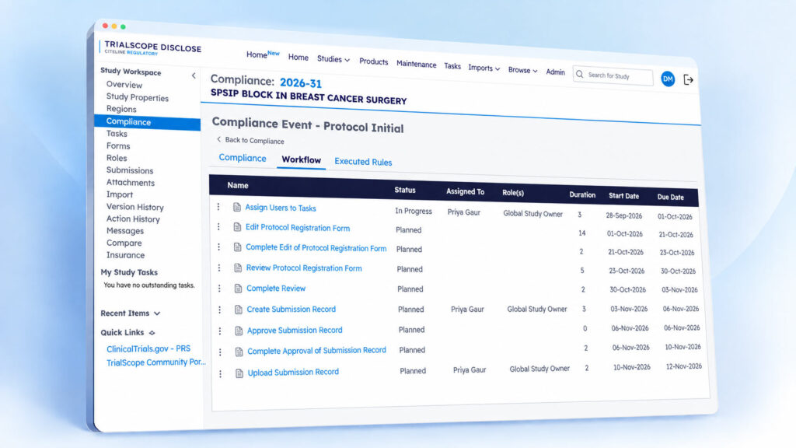The width and height of the screenshot is (796, 448).
Task: Open row menu for Assign Users to Tasks
Action: click(x=218, y=207)
